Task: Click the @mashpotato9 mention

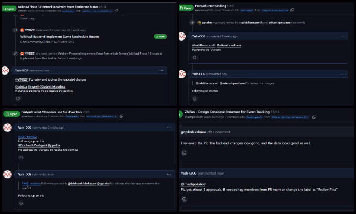Action: (193, 184)
